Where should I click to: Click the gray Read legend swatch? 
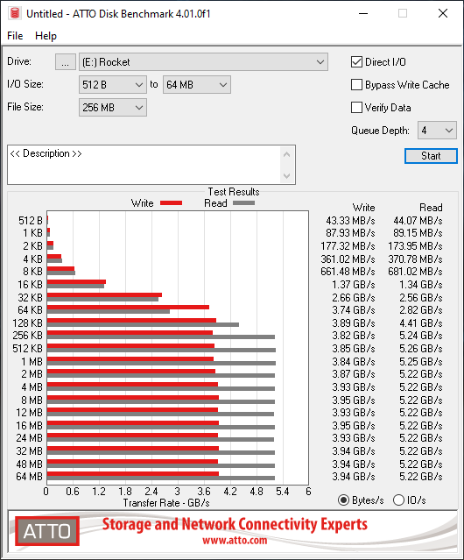[243, 202]
